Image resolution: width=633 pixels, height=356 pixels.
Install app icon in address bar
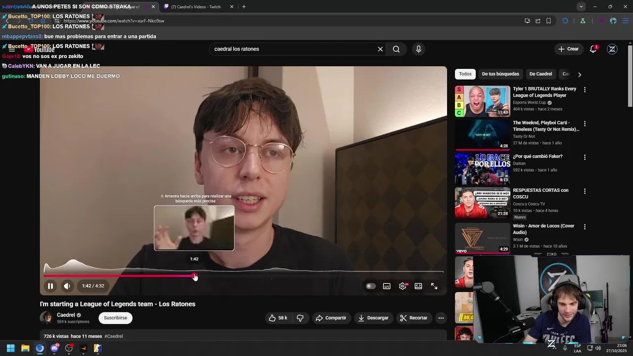pyautogui.click(x=527, y=21)
